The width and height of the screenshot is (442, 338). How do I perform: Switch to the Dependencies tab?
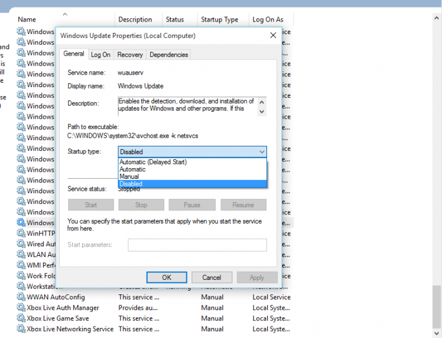coord(169,55)
